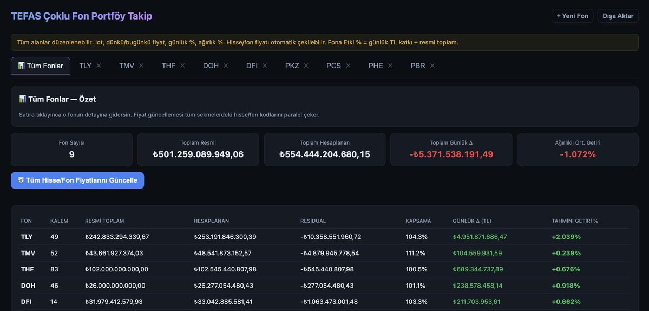This screenshot has width=649, height=311.
Task: Select the Toplam Resmi summary card
Action: coord(198,150)
